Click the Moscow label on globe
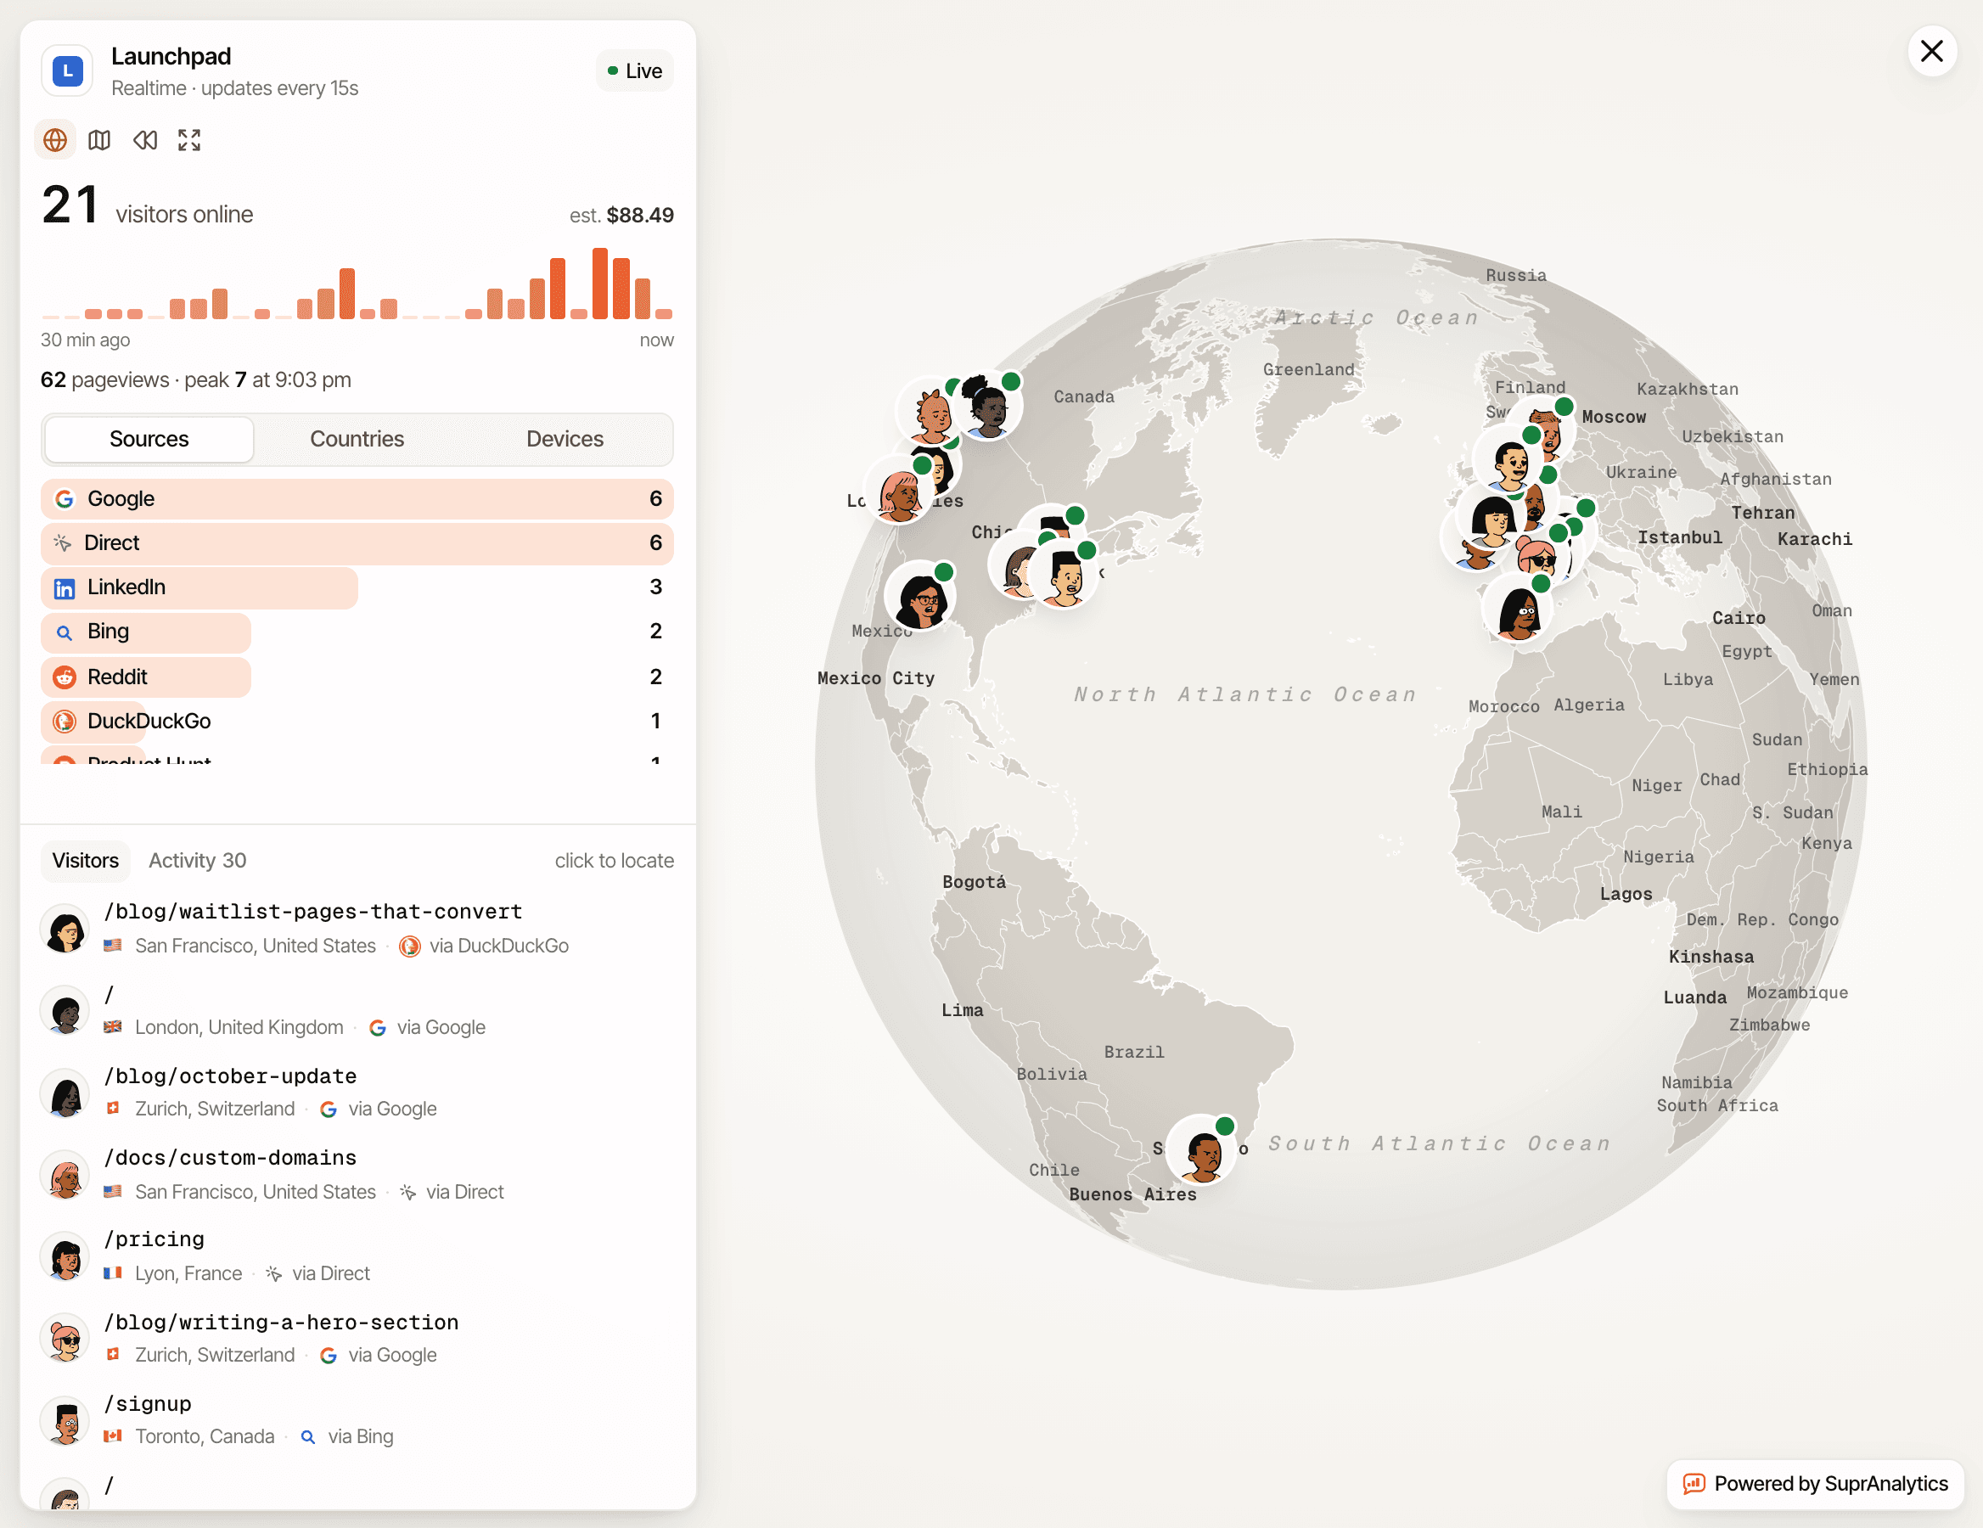Image resolution: width=1983 pixels, height=1528 pixels. click(x=1614, y=417)
